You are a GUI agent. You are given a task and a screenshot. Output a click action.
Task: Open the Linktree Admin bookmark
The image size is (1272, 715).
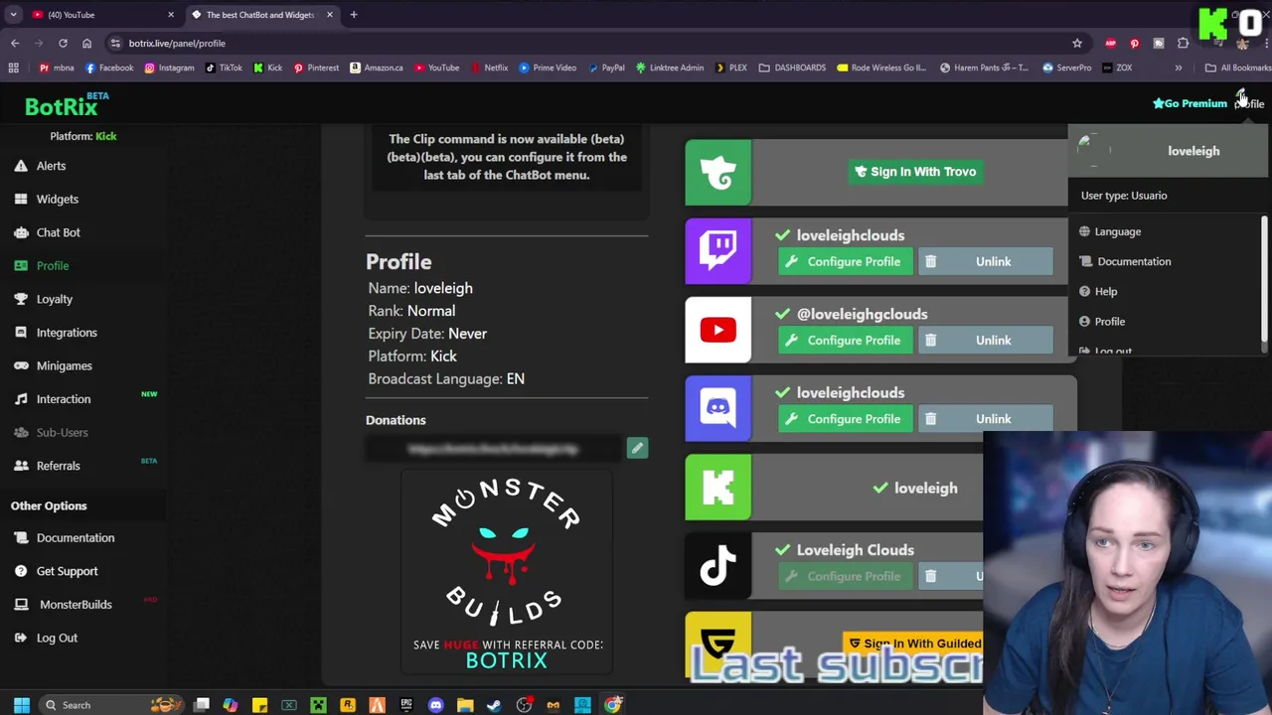(670, 68)
